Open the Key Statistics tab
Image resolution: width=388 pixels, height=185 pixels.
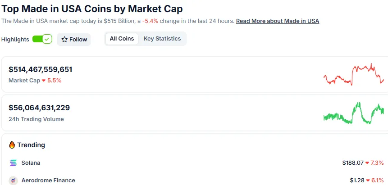[x=162, y=39]
